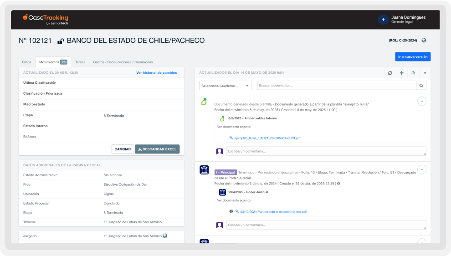Click info icon before 03/12/2024 document link

[x=231, y=211]
